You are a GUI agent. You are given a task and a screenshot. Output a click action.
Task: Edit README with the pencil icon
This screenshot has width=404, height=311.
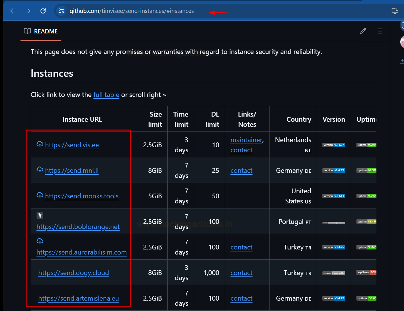pyautogui.click(x=363, y=31)
